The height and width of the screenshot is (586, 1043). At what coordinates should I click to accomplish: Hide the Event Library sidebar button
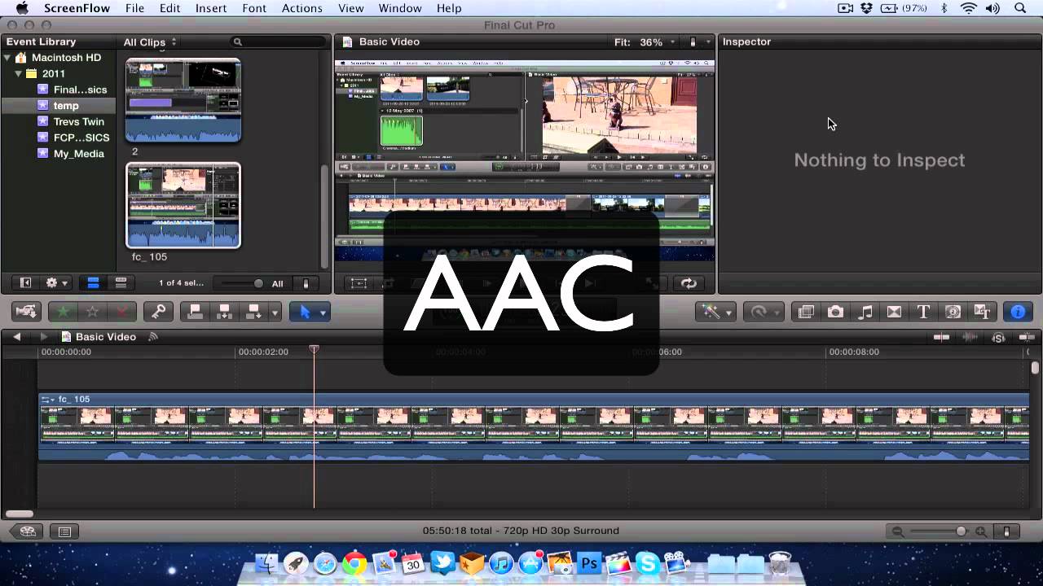(25, 283)
